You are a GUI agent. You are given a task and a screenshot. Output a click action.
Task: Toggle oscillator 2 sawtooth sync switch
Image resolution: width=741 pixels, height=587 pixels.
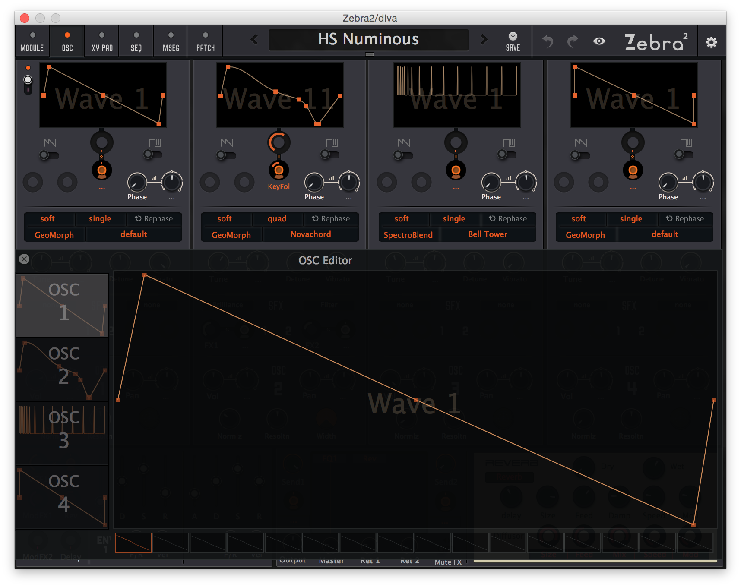(x=226, y=155)
